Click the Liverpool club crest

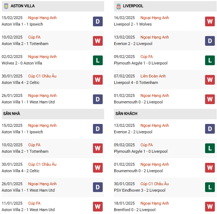click(x=118, y=6)
